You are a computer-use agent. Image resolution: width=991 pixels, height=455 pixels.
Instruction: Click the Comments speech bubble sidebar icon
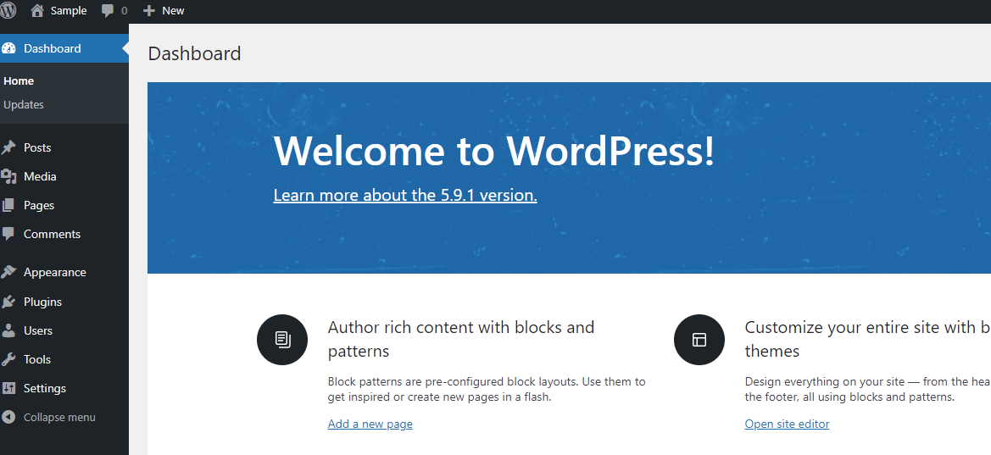(x=8, y=234)
